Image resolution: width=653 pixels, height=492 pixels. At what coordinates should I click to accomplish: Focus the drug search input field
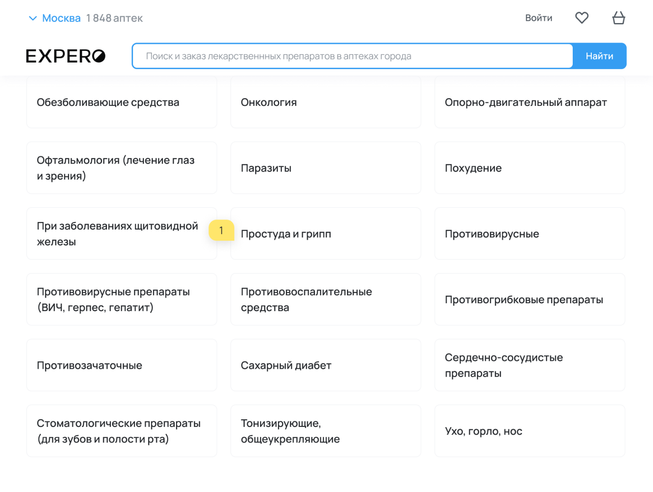coord(353,56)
